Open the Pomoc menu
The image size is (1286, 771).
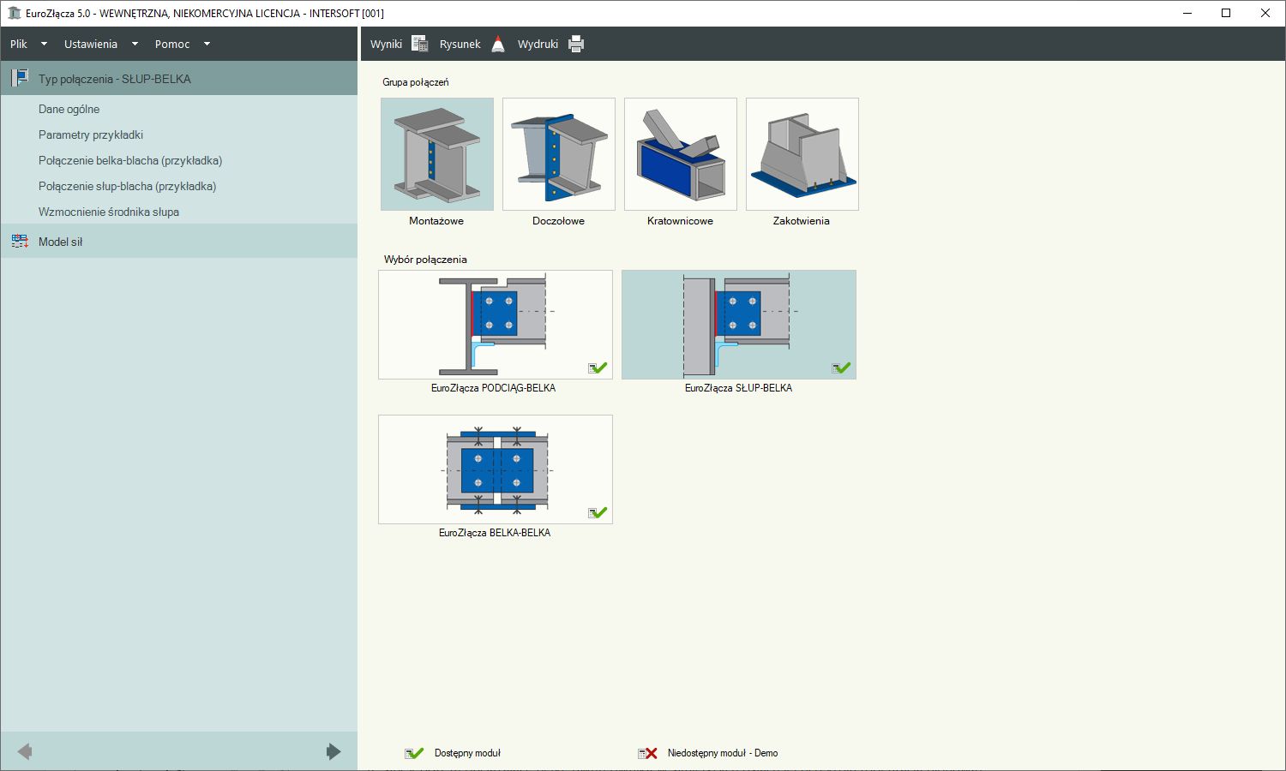coord(172,44)
